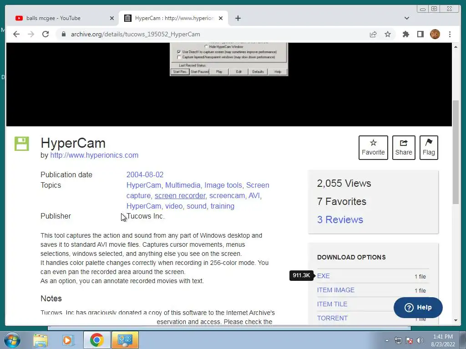
Task: Open the sound topic link
Action: 197,206
